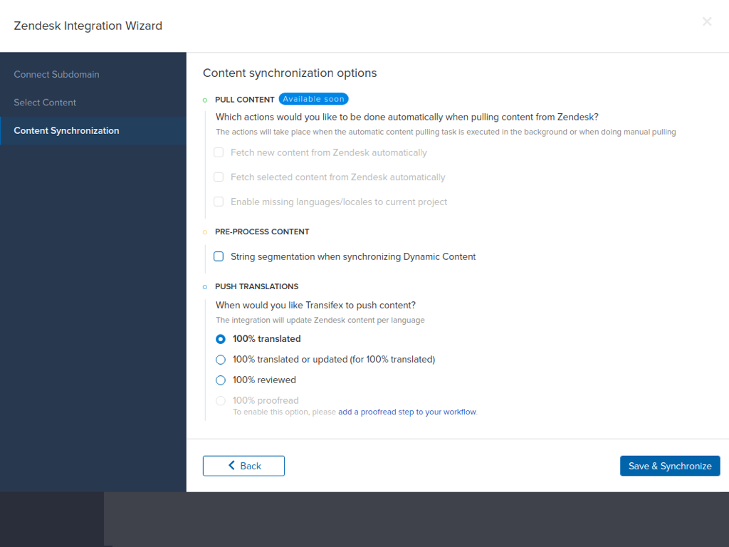This screenshot has height=547, width=729.
Task: Choose 100% translated or updated option
Action: [x=221, y=360]
